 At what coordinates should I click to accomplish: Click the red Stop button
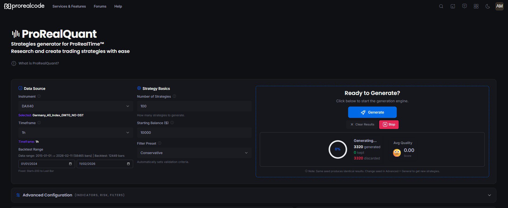pos(389,124)
